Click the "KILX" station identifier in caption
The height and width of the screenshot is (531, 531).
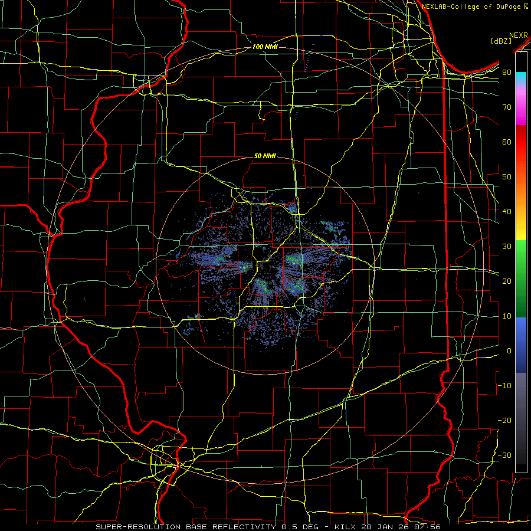[x=345, y=527]
